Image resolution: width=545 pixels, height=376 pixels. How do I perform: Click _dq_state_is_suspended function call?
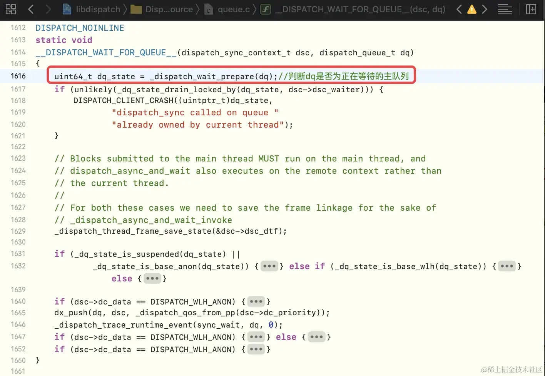tap(127, 254)
